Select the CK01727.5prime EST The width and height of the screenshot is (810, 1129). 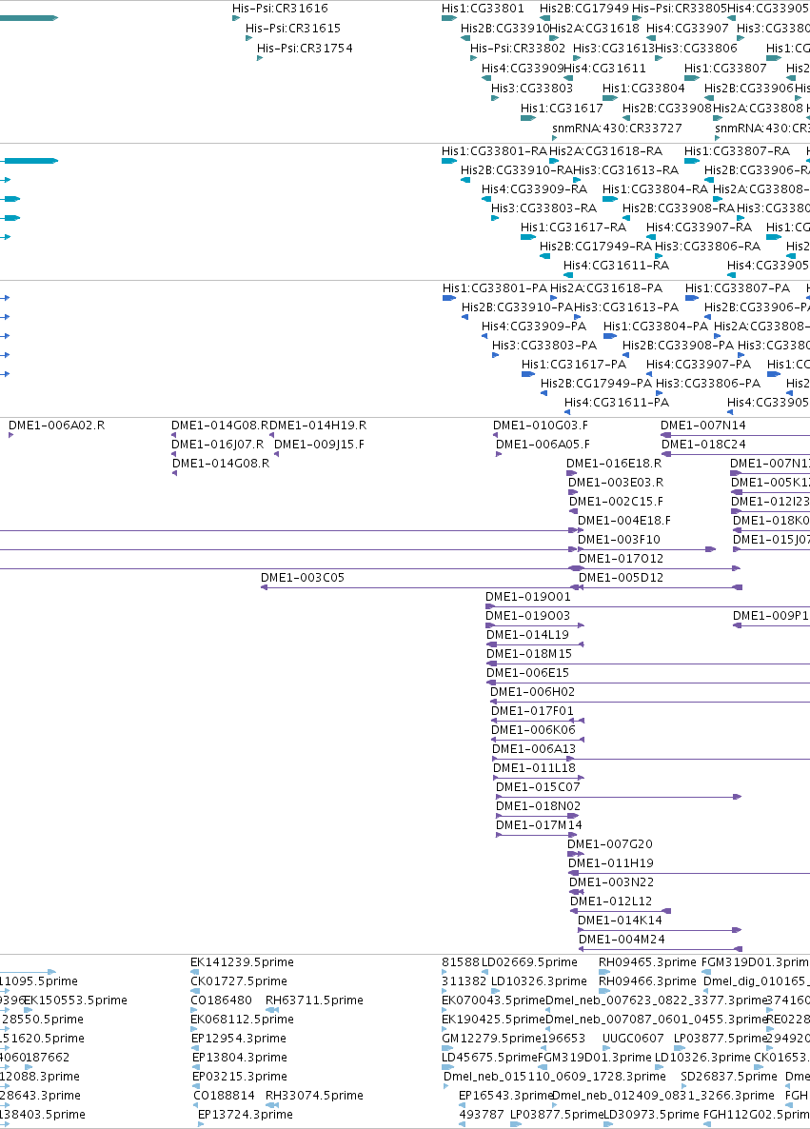click(238, 981)
